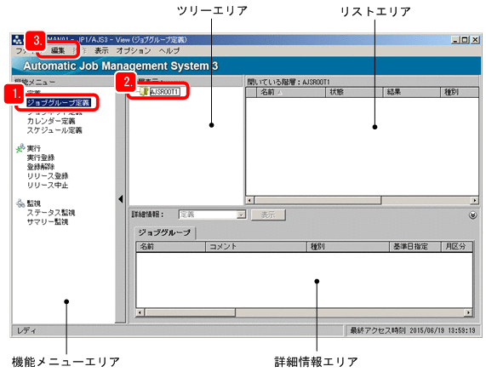Open the 編集 menu
Image resolution: width=486 pixels, height=372 pixels.
pos(58,50)
